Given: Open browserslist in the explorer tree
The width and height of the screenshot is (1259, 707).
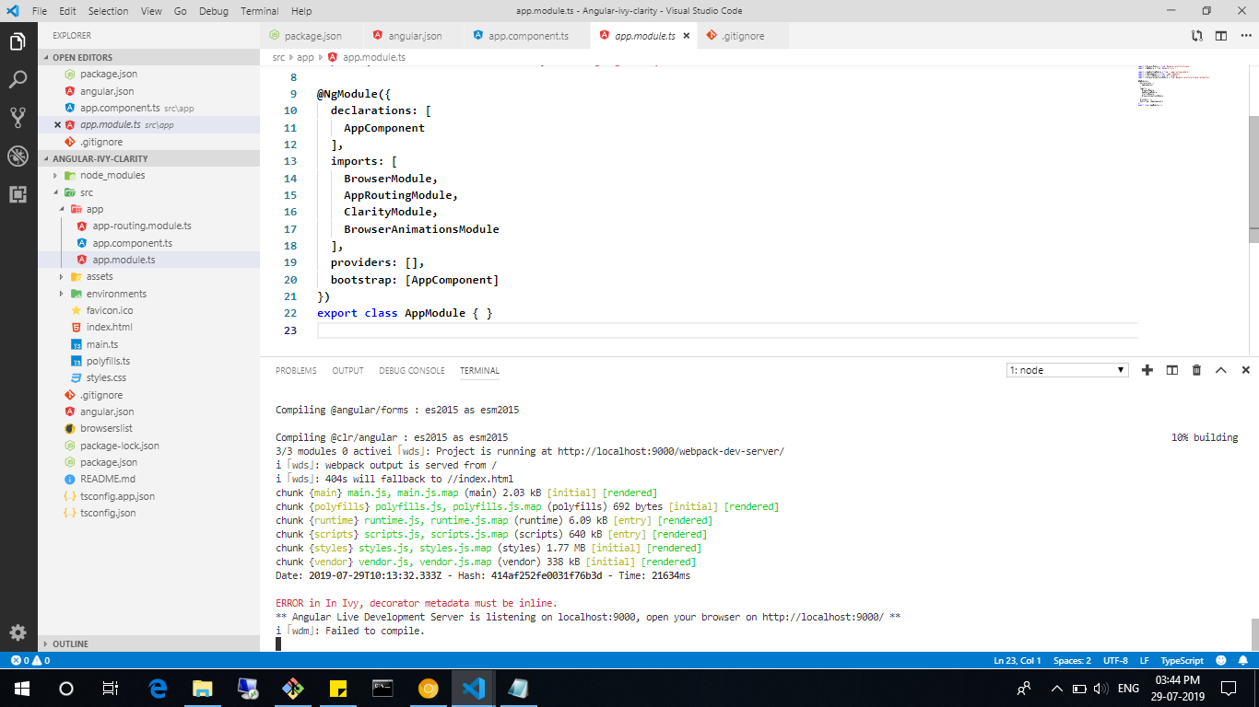Looking at the screenshot, I should (x=106, y=428).
